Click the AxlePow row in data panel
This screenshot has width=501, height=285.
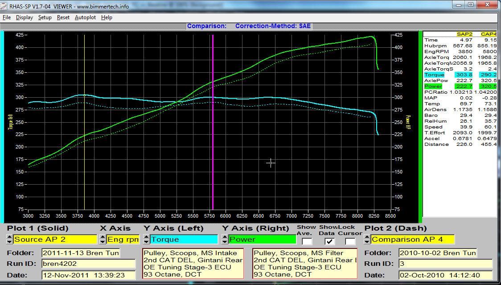point(460,81)
